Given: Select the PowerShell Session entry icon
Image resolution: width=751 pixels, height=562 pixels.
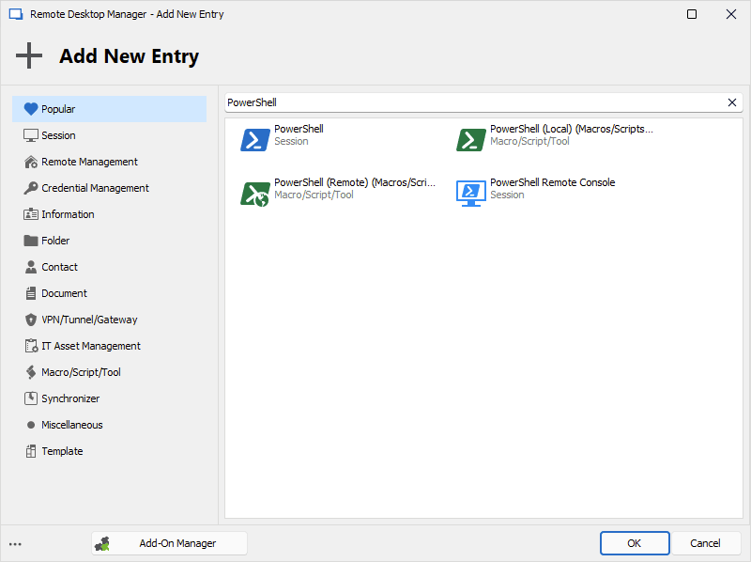Looking at the screenshot, I should coord(255,140).
